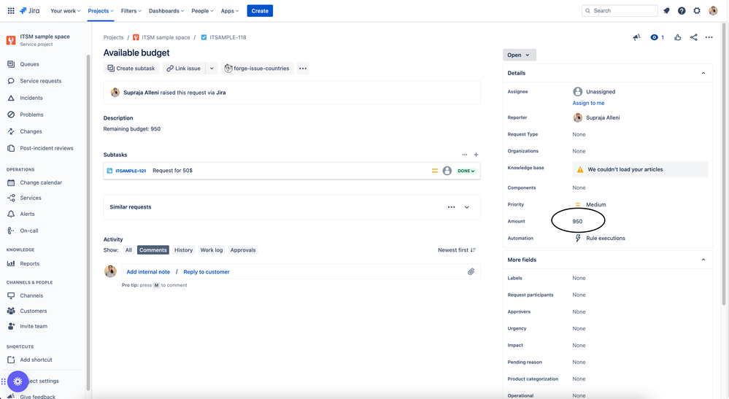Open user profile avatar in top bar
729x399 pixels.
tap(713, 11)
